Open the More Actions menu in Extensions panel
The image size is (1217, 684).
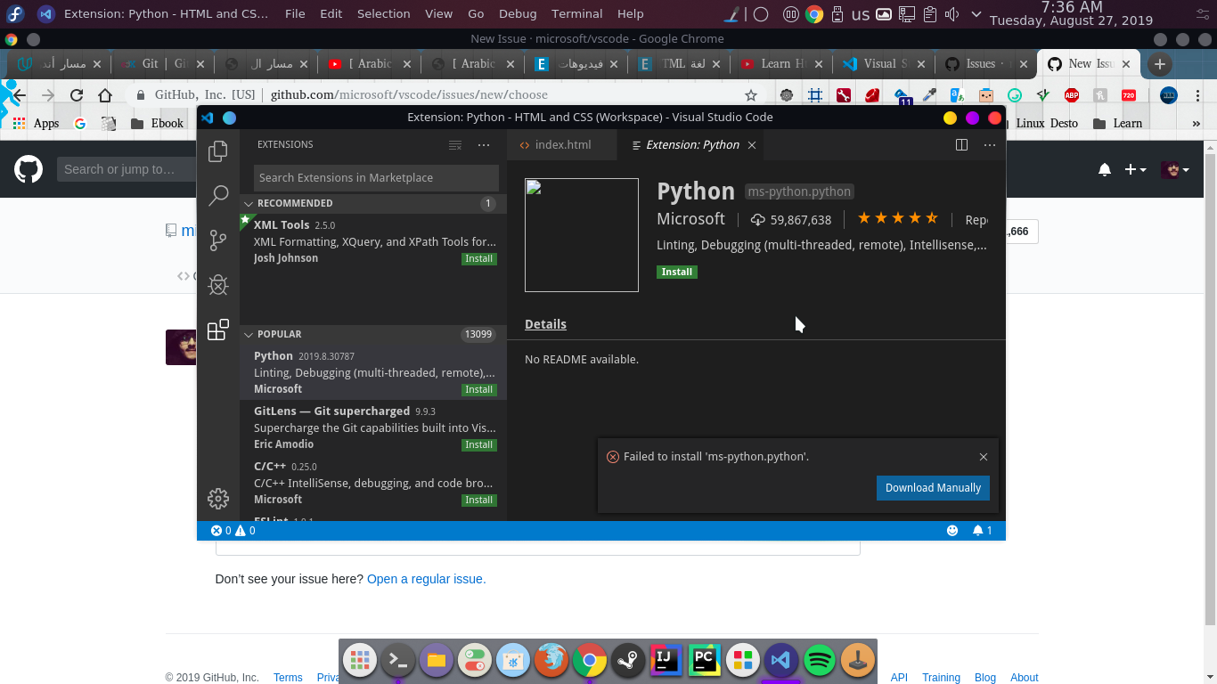click(484, 144)
